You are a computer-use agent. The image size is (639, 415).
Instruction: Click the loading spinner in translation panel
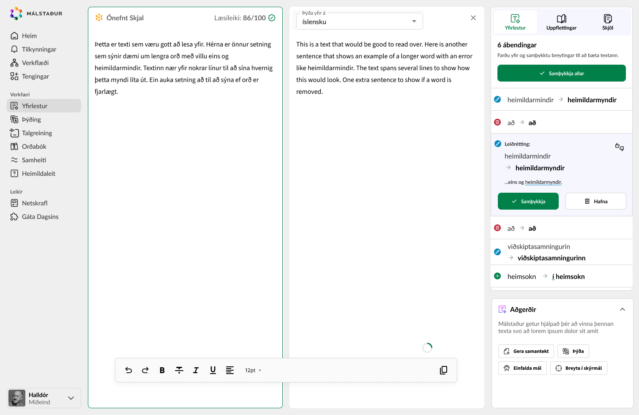point(427,347)
